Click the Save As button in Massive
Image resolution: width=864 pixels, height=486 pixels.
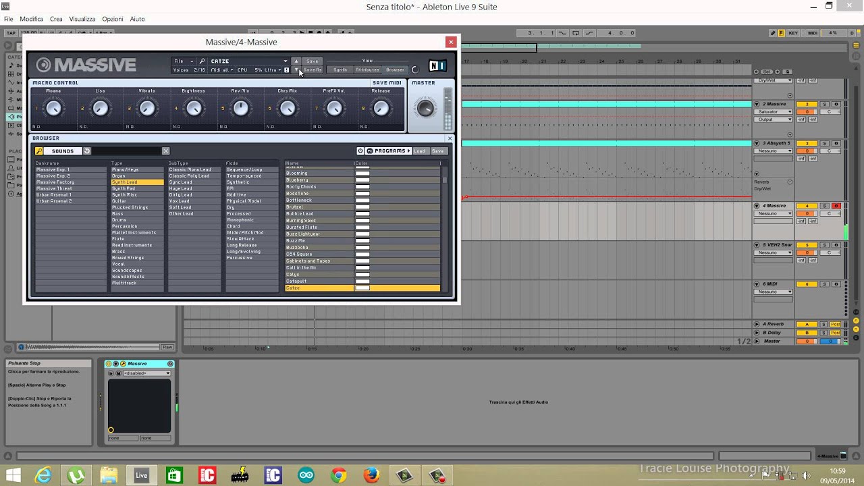coord(313,70)
